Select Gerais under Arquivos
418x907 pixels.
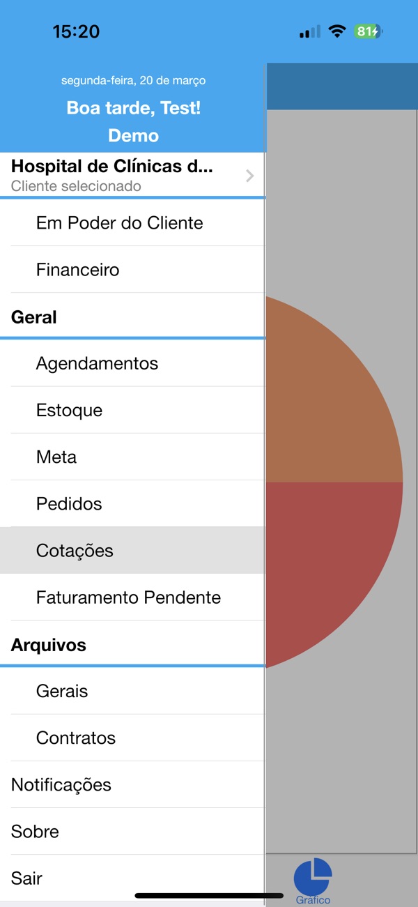62,691
